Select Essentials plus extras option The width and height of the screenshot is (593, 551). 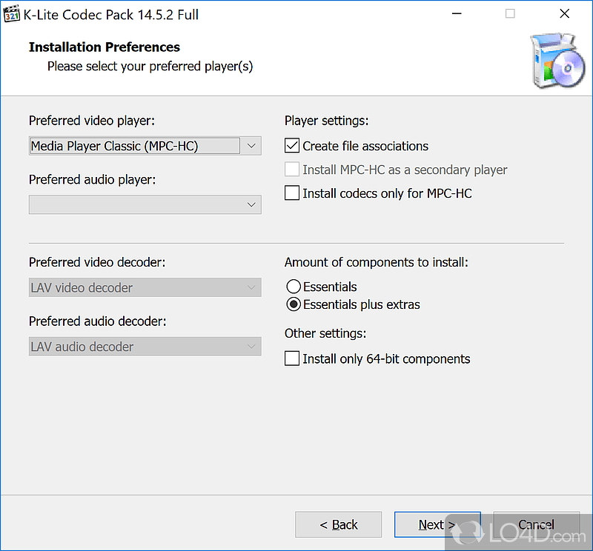tap(293, 304)
